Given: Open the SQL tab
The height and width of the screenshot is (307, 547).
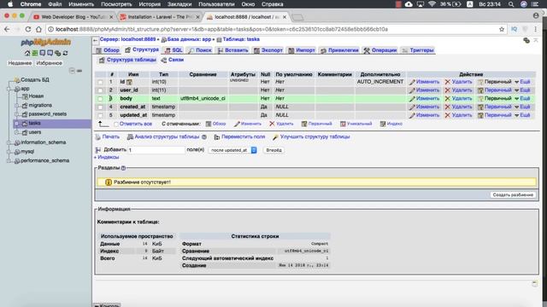Looking at the screenshot, I should 174,50.
